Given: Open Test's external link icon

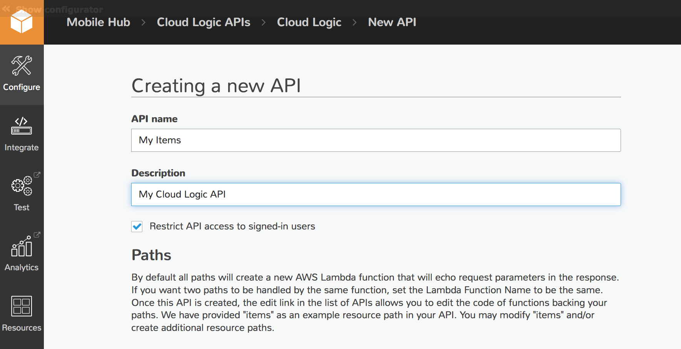Looking at the screenshot, I should click(37, 174).
